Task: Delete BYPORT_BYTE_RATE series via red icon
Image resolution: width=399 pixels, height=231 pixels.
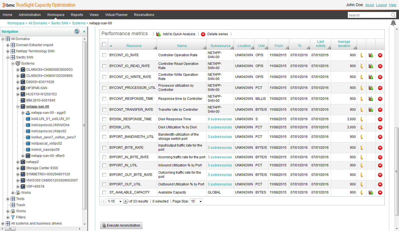Action: pyautogui.click(x=380, y=148)
